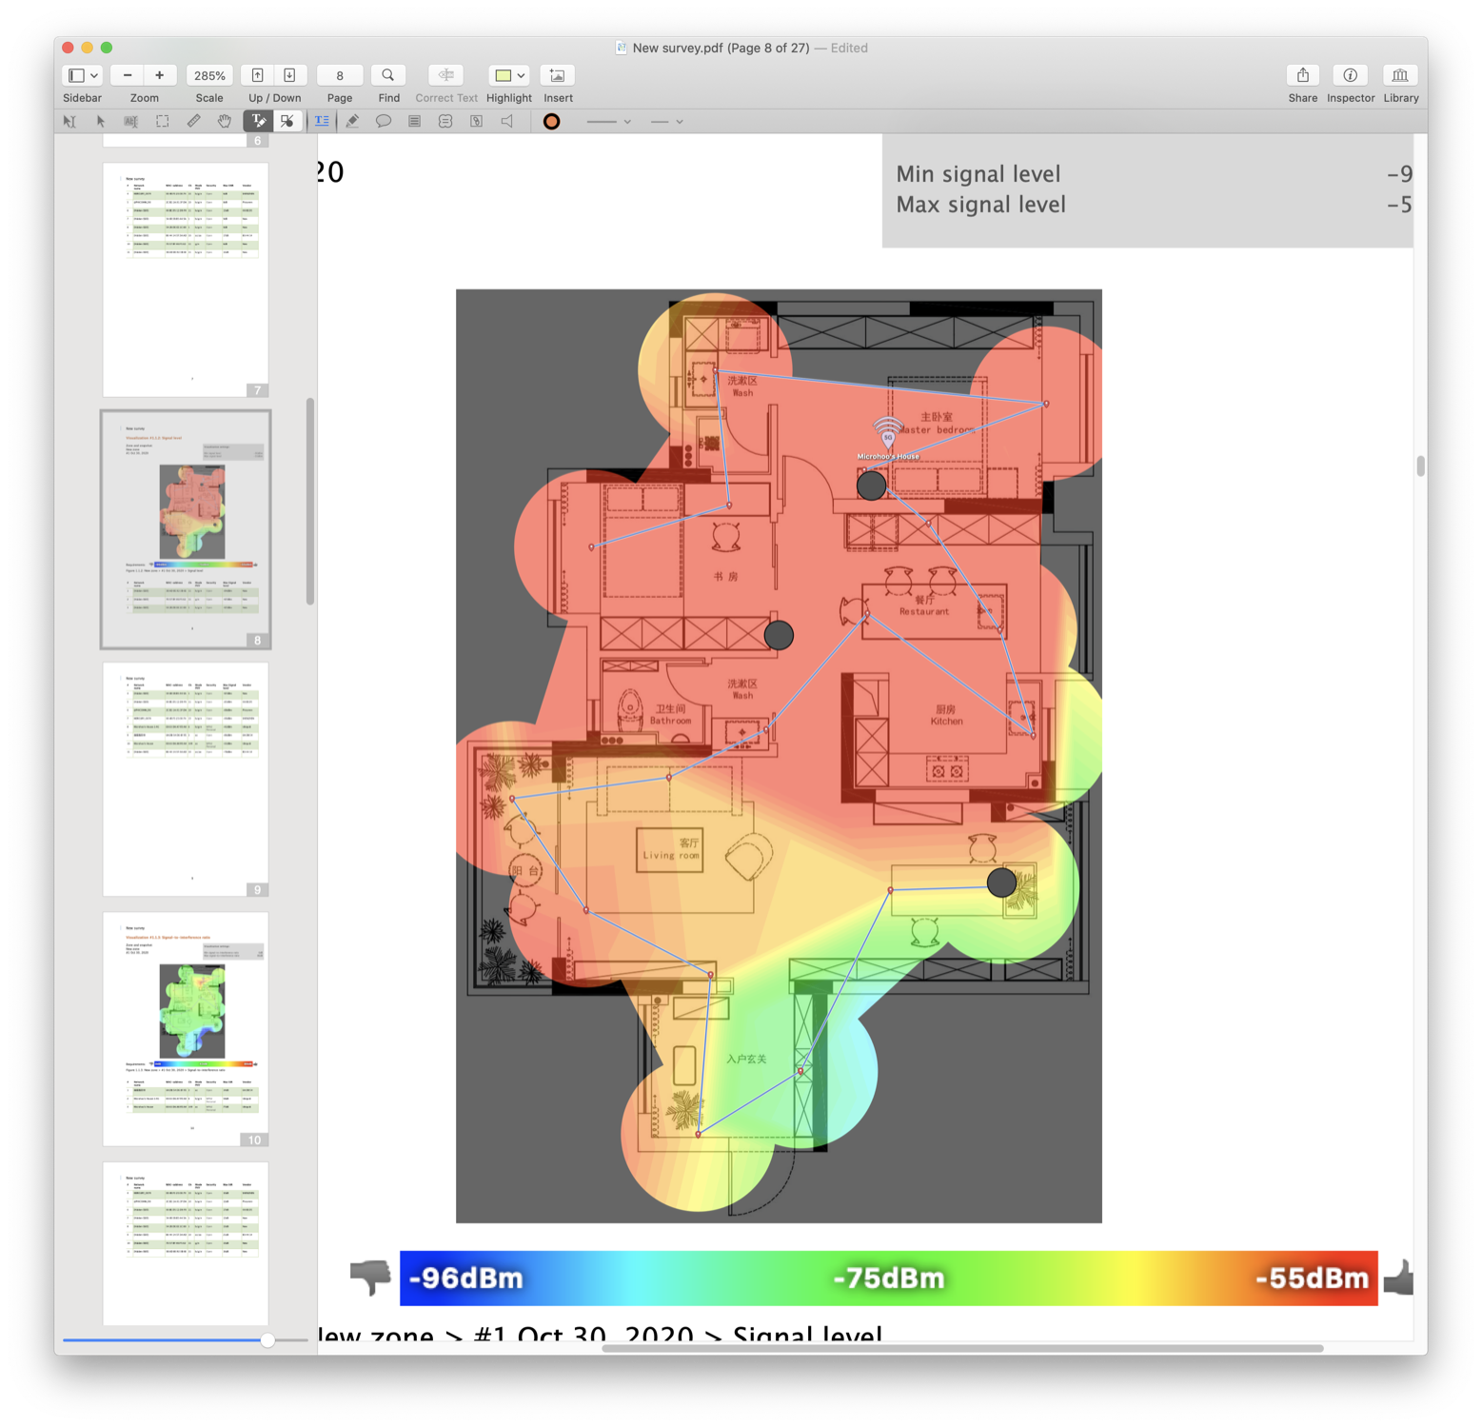Select the text selection tool
1482x1427 pixels.
point(69,122)
